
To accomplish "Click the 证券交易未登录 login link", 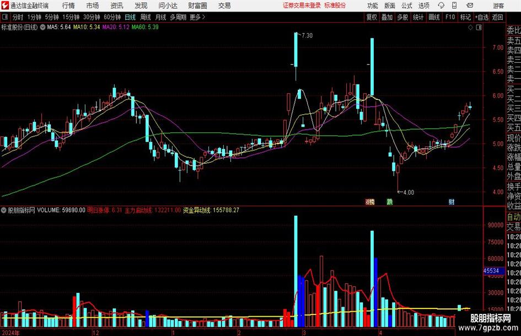I will coord(302,6).
